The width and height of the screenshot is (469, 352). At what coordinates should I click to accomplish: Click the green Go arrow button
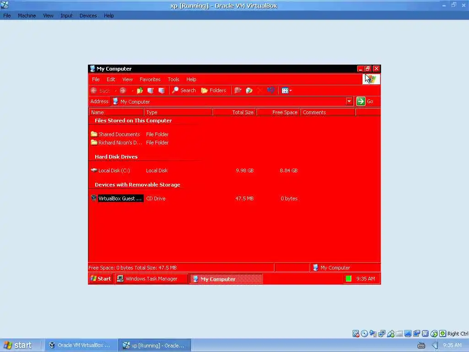(x=361, y=101)
